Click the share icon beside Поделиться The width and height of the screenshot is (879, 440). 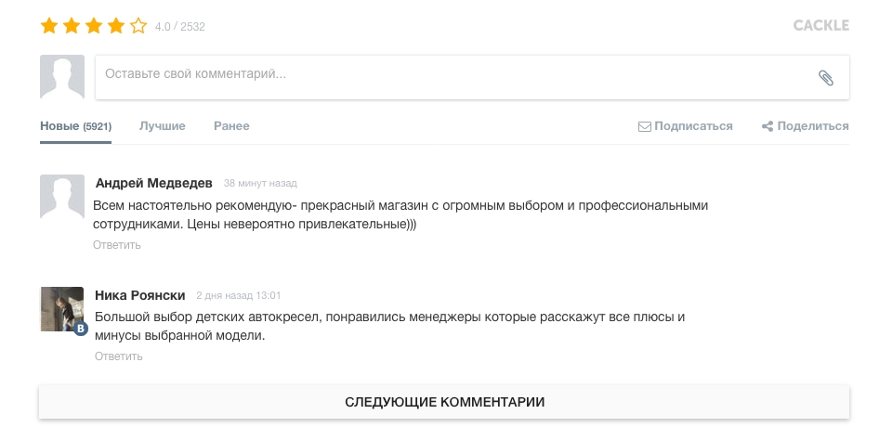[767, 126]
